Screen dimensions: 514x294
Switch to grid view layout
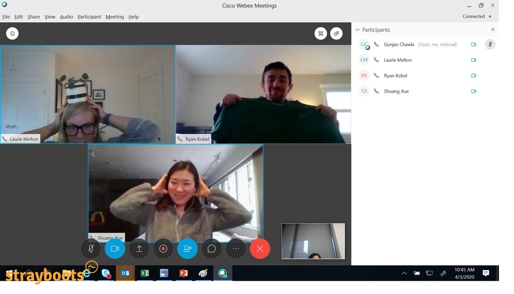[321, 33]
